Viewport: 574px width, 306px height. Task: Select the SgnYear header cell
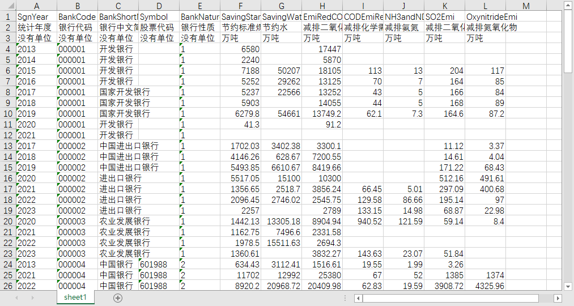pos(37,16)
